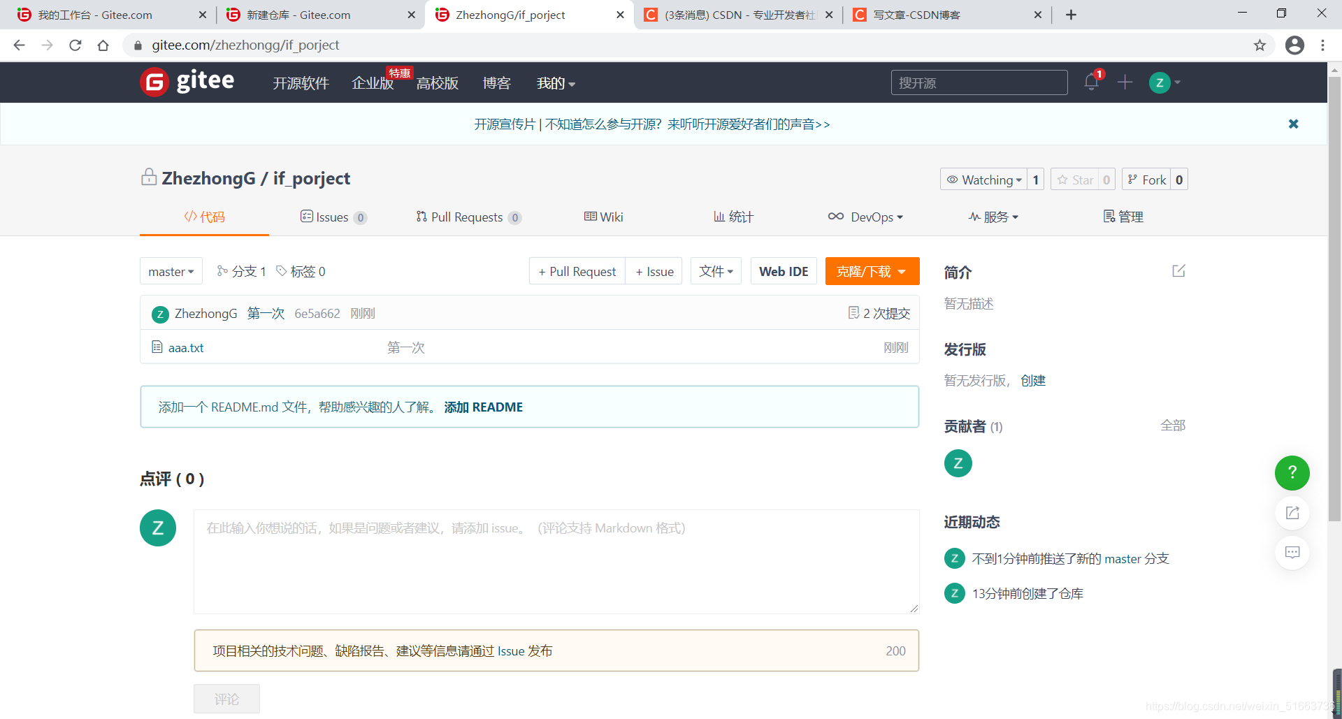Open the 标签 0 tags link
This screenshot has width=1342, height=719.
301,271
